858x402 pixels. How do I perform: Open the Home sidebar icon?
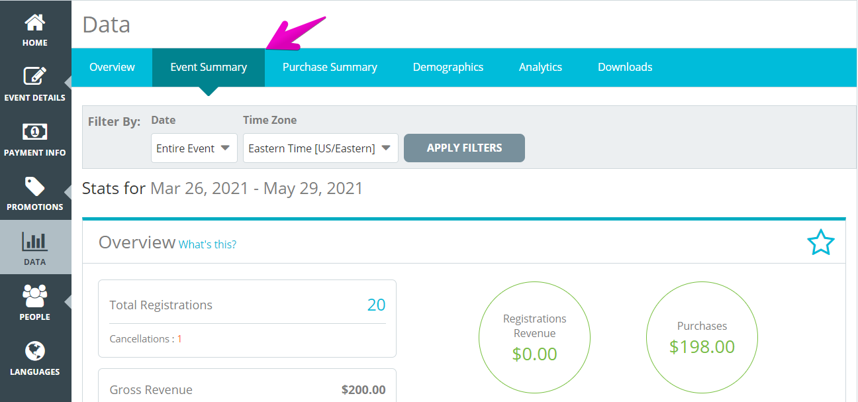[x=34, y=23]
